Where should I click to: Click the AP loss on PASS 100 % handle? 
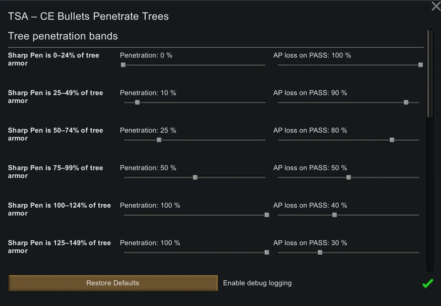tap(421, 65)
